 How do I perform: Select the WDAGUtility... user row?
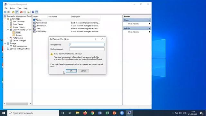[x=67, y=32]
